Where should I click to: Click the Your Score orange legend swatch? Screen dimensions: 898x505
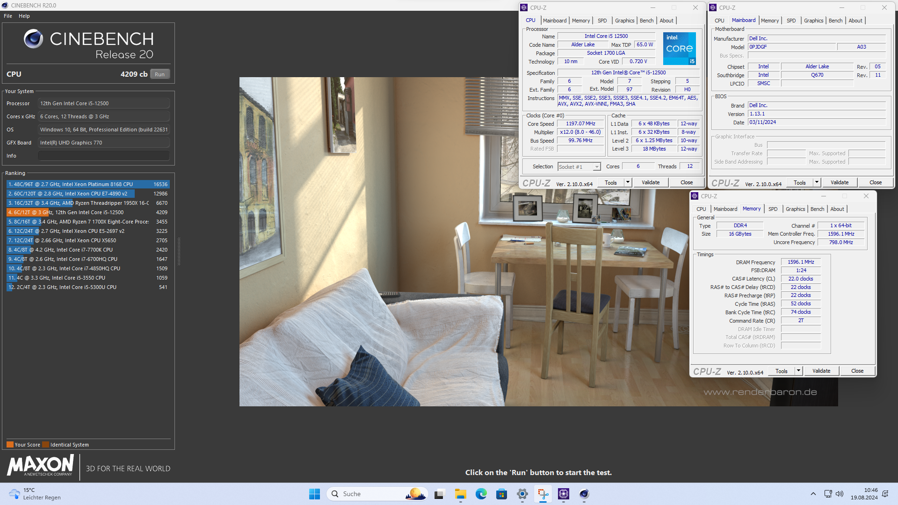[10, 445]
